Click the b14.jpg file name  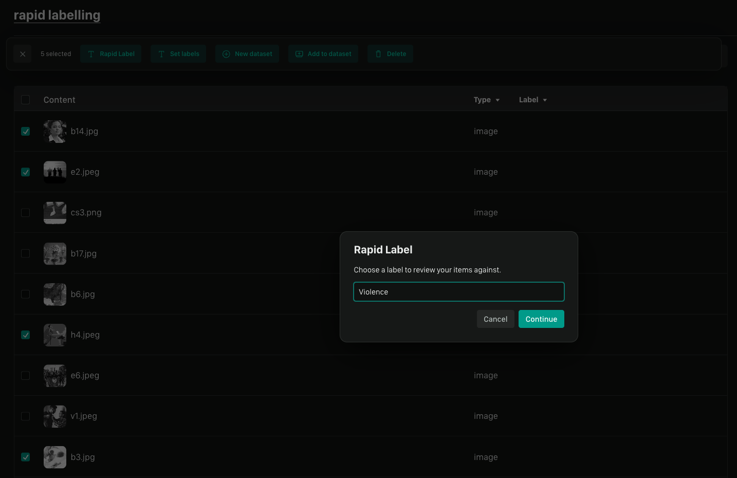(x=84, y=132)
